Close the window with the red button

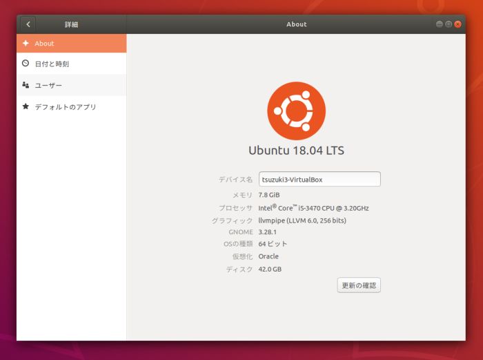click(x=458, y=24)
